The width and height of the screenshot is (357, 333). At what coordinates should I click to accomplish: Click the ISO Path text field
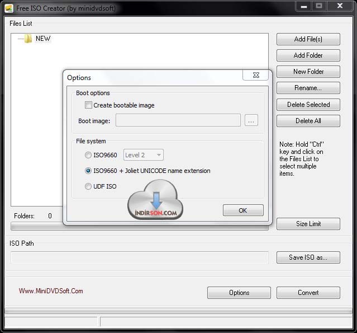point(140,257)
